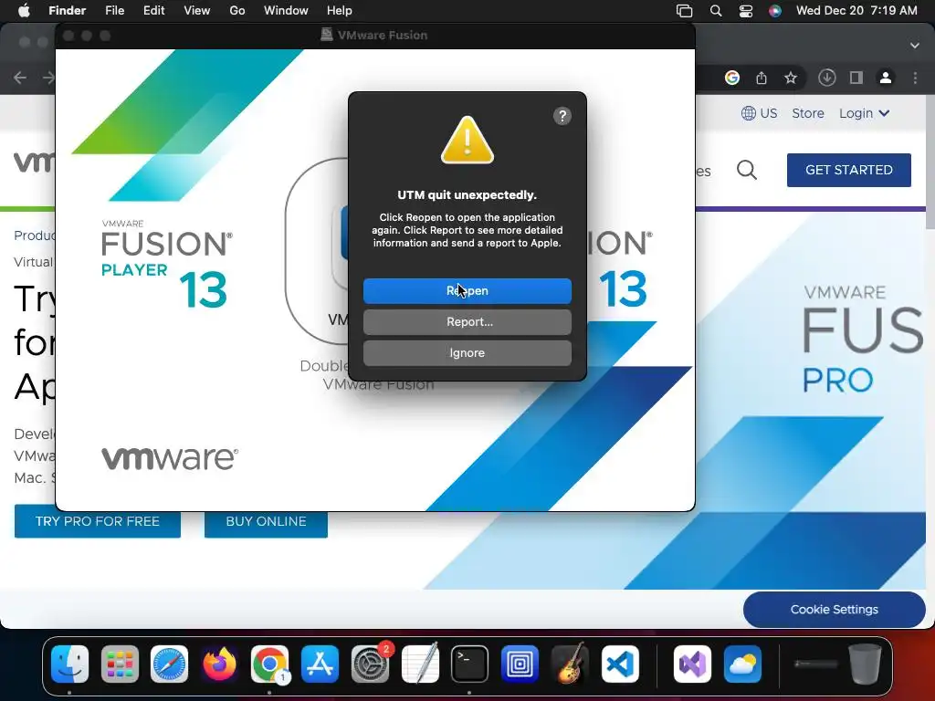
Task: Bookmark this page with the star icon
Action: point(791,78)
